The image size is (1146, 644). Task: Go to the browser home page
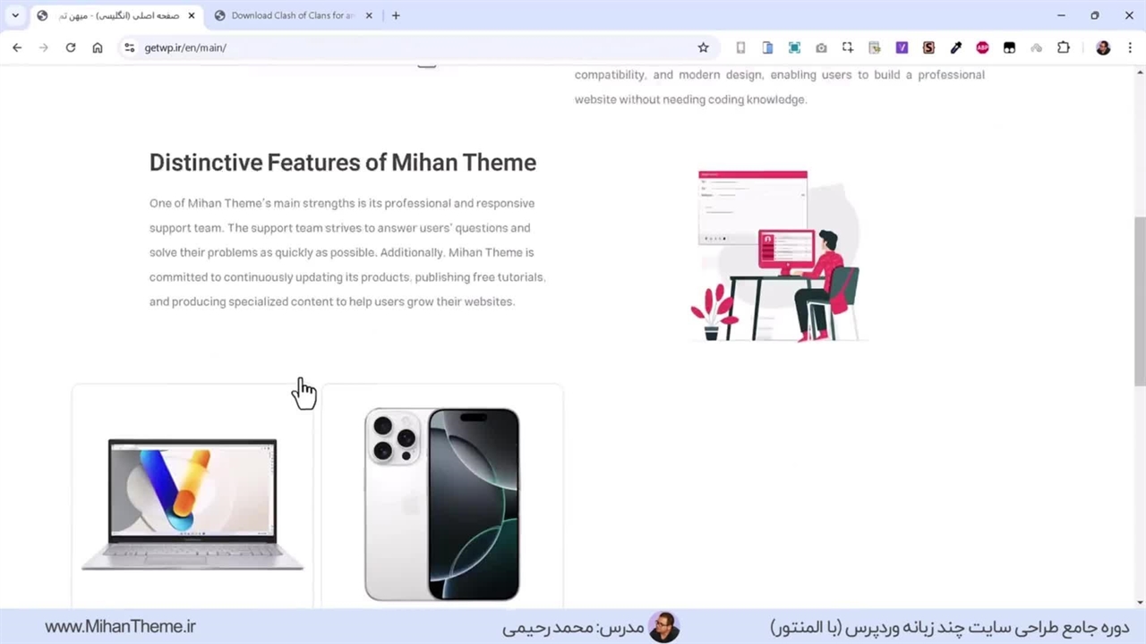pyautogui.click(x=98, y=47)
